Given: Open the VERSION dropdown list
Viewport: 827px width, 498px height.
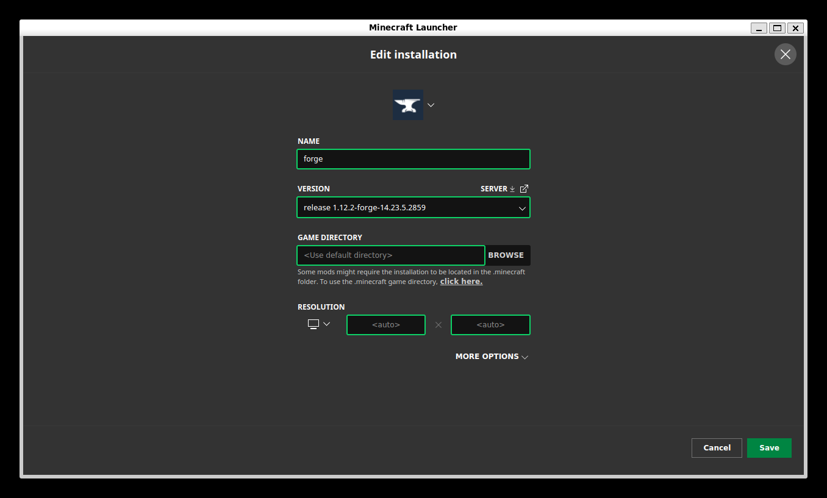Looking at the screenshot, I should 413,207.
